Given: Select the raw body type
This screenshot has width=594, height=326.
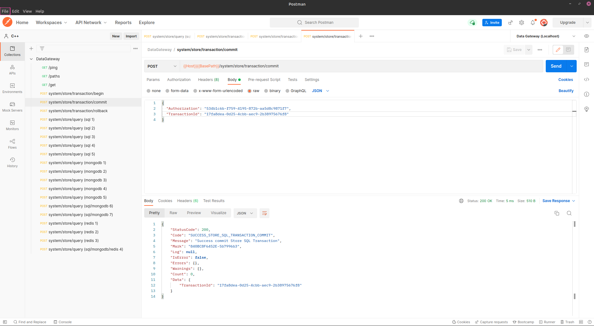Looking at the screenshot, I should 249,91.
